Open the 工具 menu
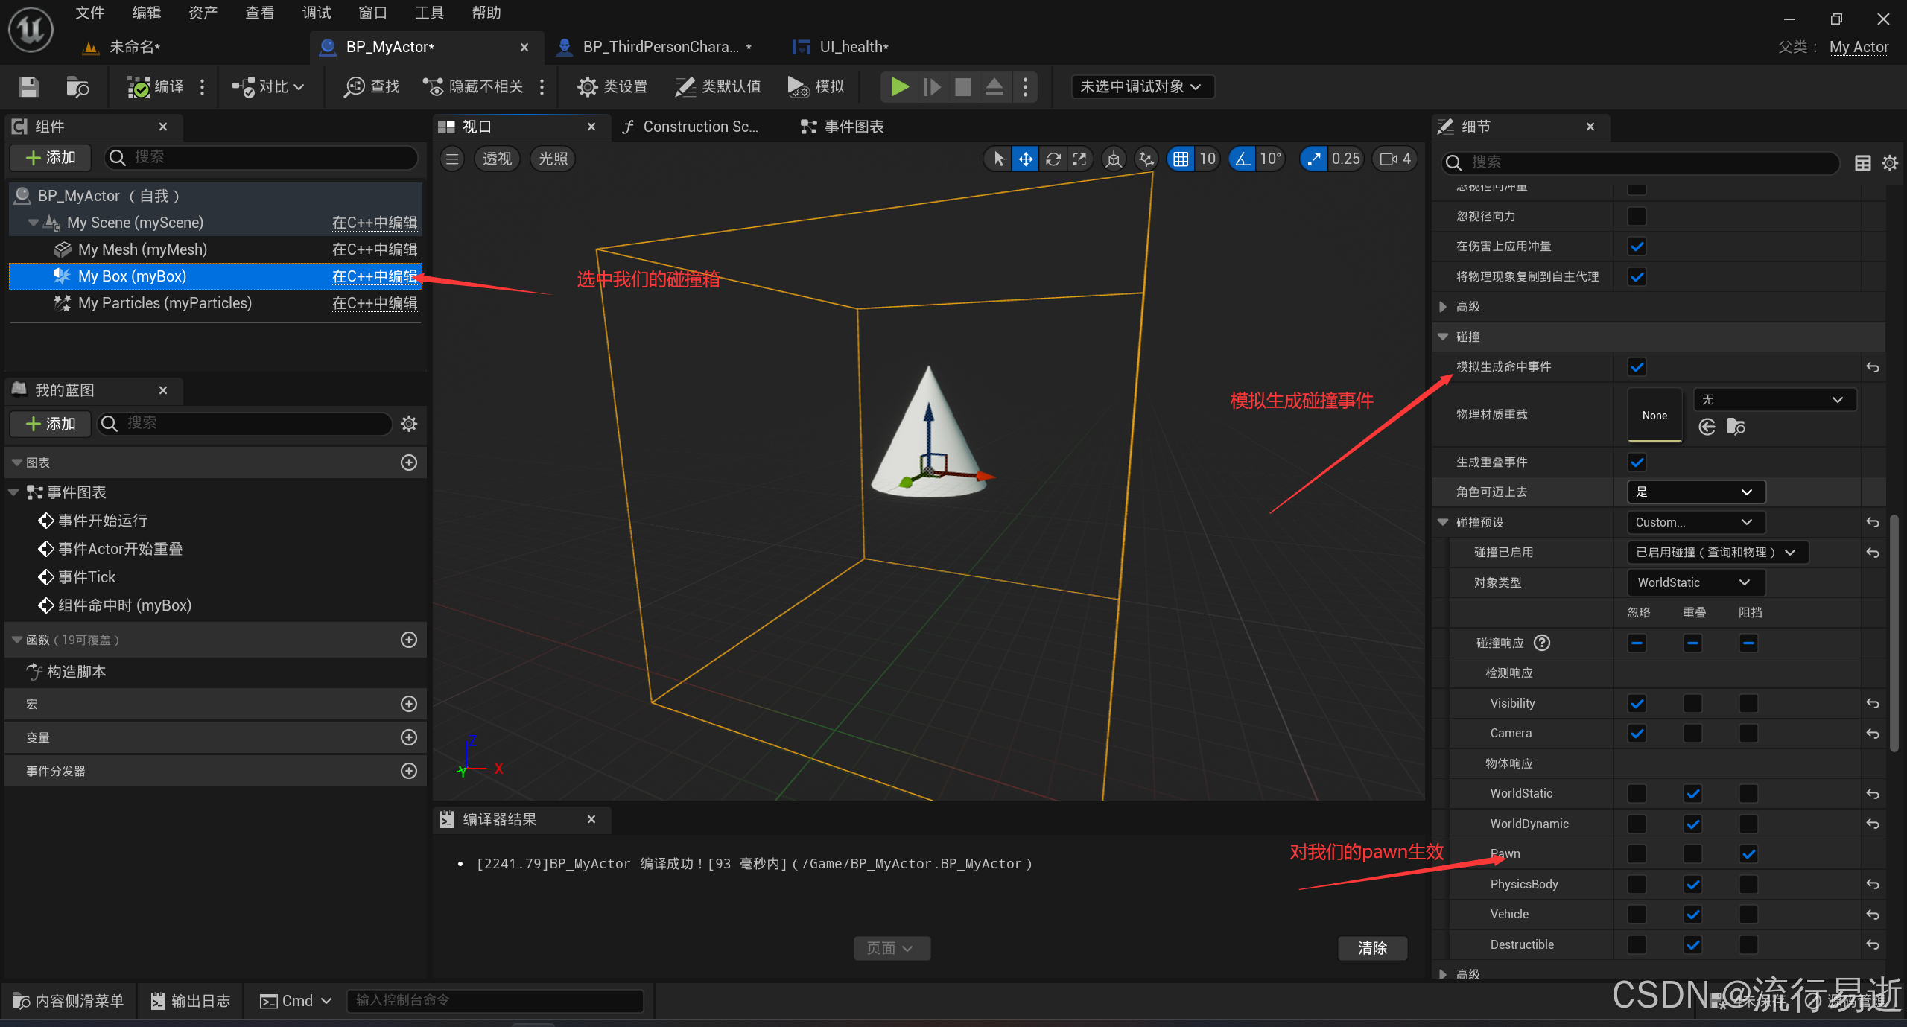 coord(429,13)
